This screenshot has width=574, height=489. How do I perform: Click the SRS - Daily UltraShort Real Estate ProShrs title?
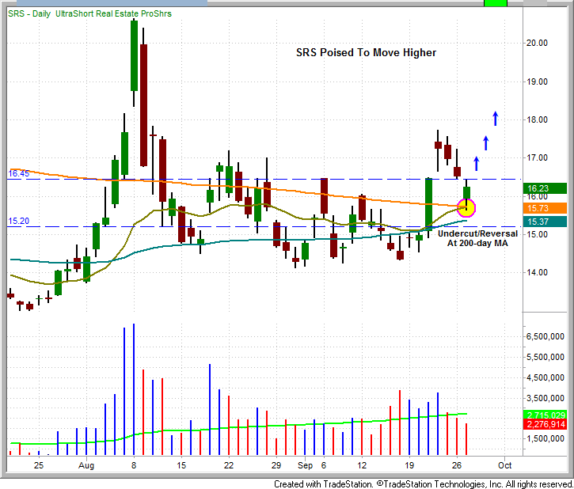[89, 14]
